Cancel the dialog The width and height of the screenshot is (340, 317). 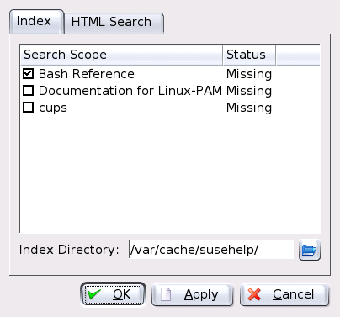tap(284, 295)
